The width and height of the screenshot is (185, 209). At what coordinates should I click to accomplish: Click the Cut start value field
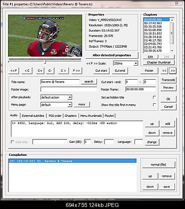(x=131, y=82)
